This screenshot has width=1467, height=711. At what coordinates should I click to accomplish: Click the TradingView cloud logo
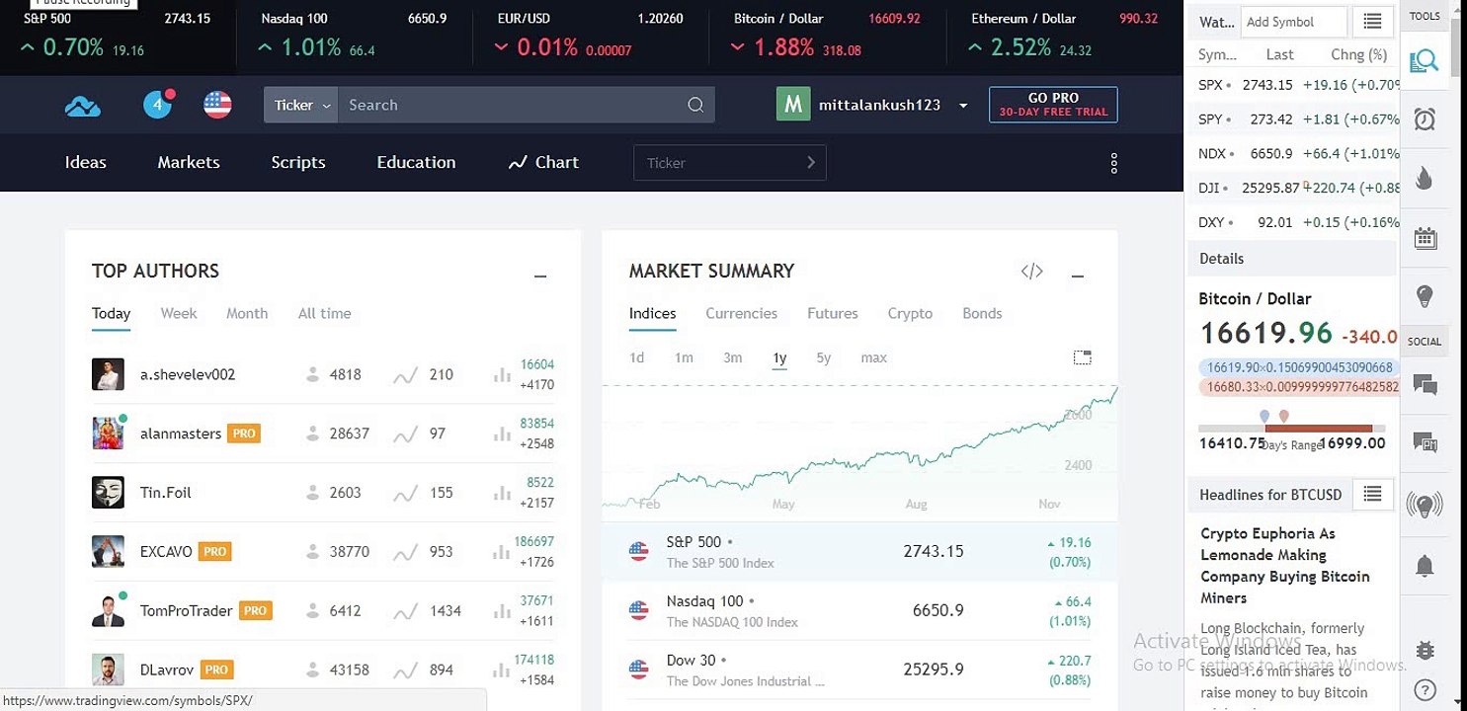[x=83, y=106]
